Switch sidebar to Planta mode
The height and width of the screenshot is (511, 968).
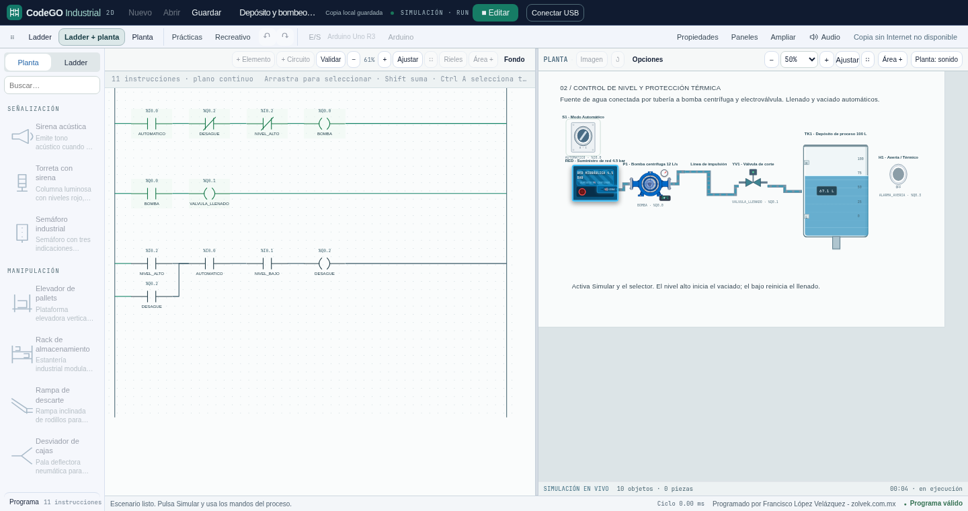coord(28,63)
